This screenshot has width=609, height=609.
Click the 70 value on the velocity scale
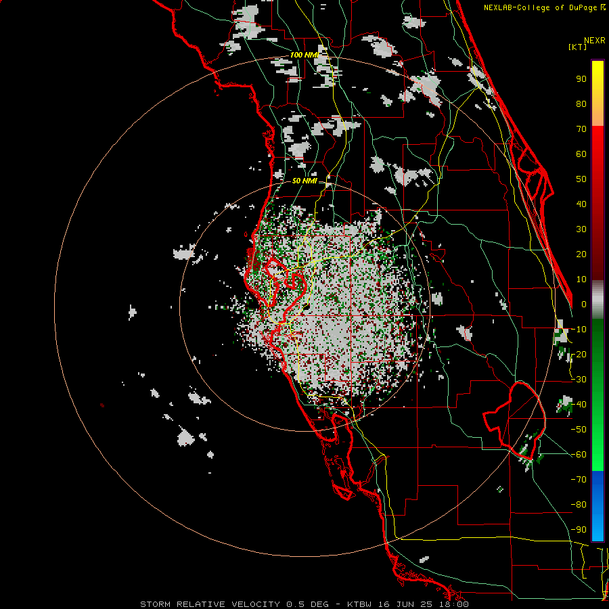tap(581, 129)
